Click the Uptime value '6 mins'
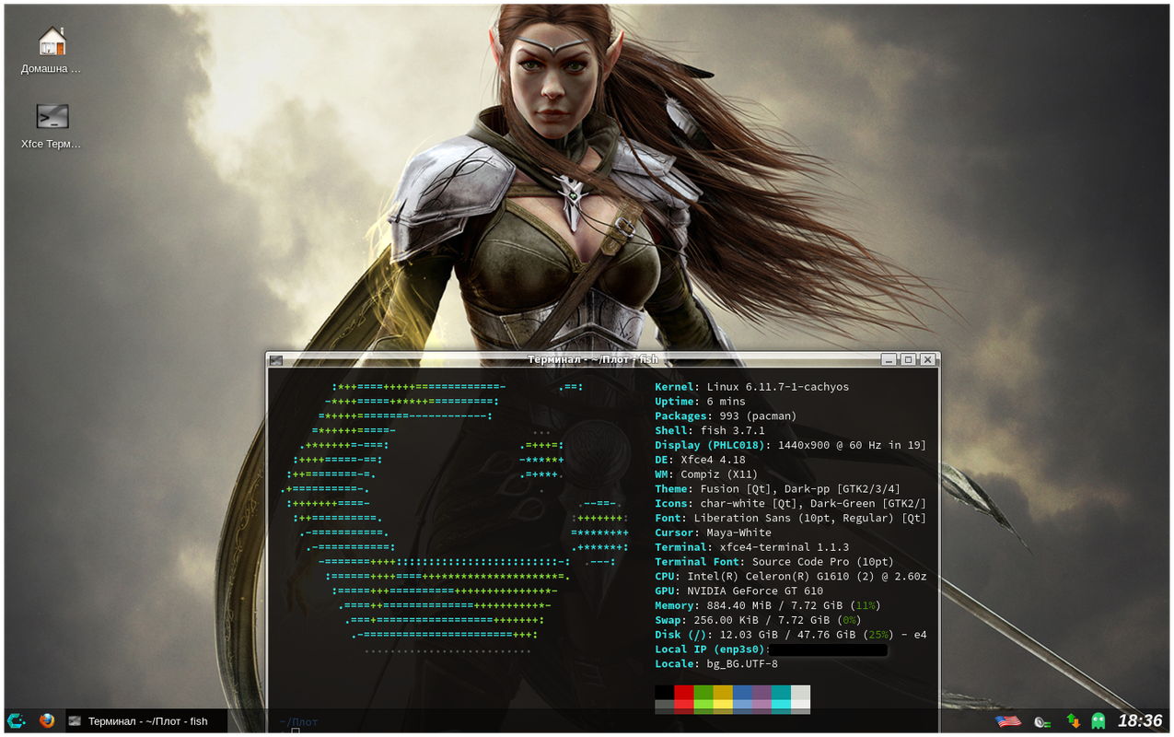Viewport: 1174px width, 737px height. click(726, 402)
